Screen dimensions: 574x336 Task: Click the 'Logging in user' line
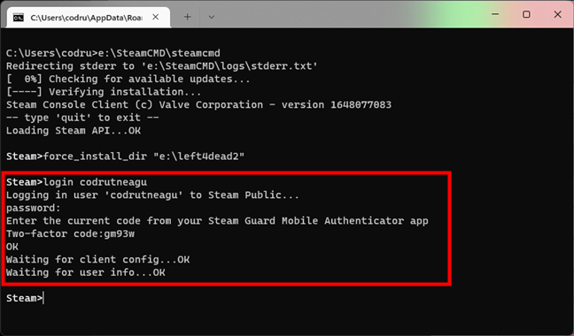coord(152,195)
